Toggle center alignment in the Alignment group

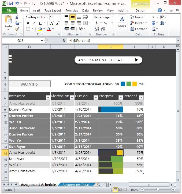pyautogui.click(x=72, y=23)
